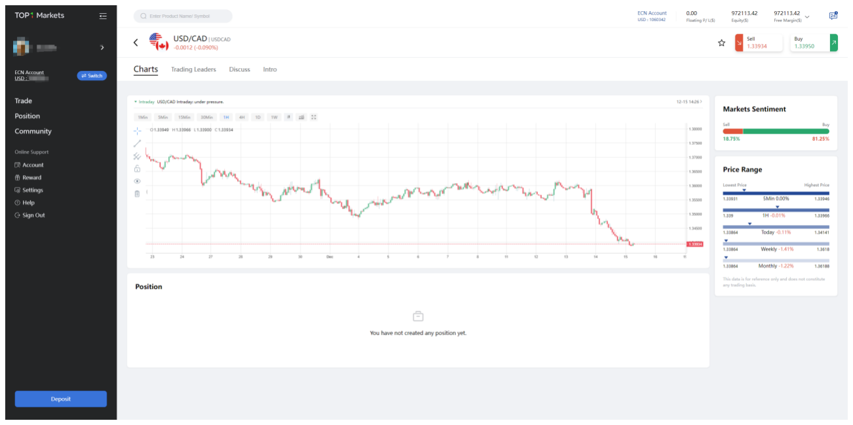Go back using the left arrow
The width and height of the screenshot is (853, 425).
click(x=136, y=43)
